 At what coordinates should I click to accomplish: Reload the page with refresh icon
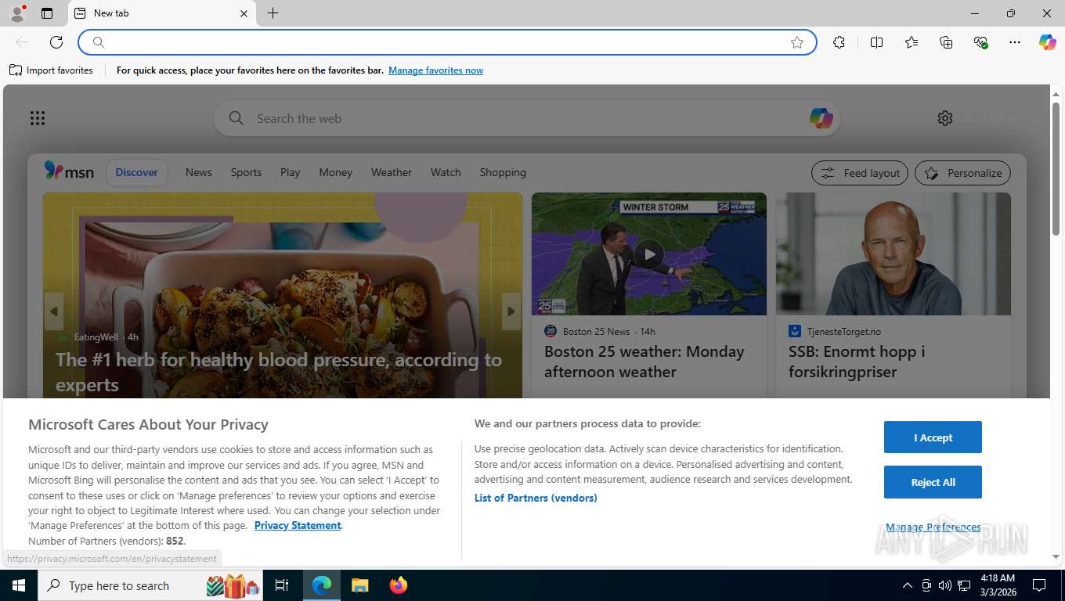(56, 42)
